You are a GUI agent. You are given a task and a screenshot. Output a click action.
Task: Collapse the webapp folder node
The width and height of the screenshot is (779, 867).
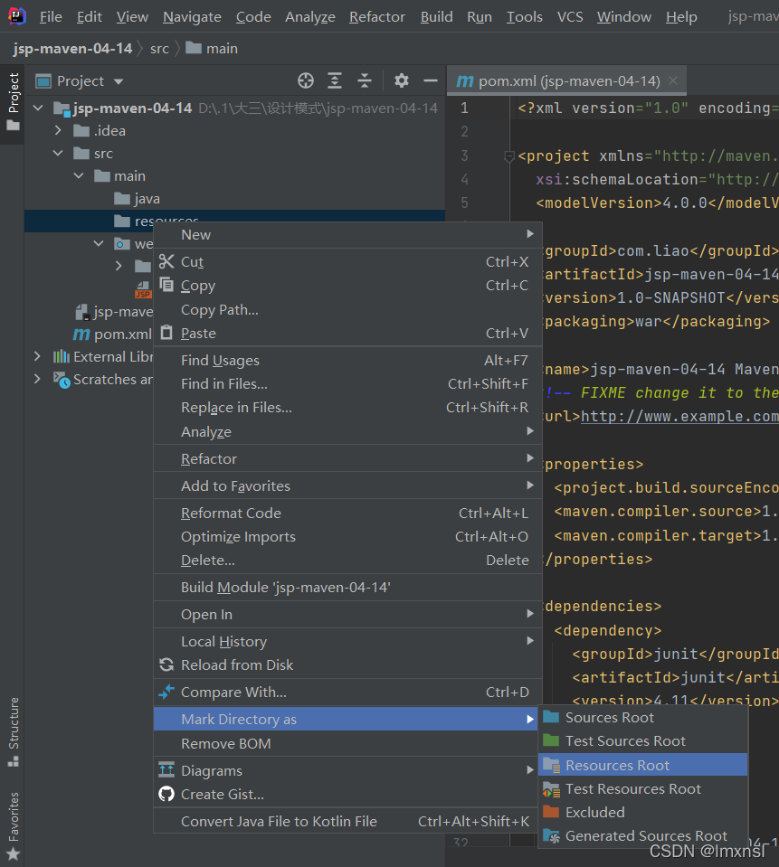pos(99,243)
